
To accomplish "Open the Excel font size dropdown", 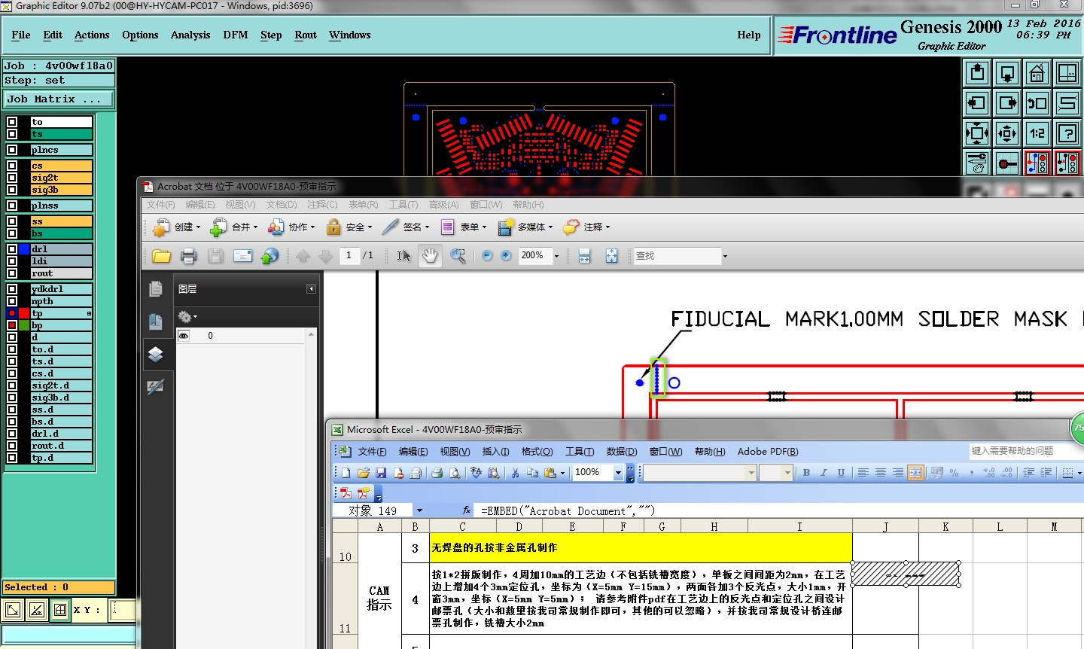I will pos(787,473).
